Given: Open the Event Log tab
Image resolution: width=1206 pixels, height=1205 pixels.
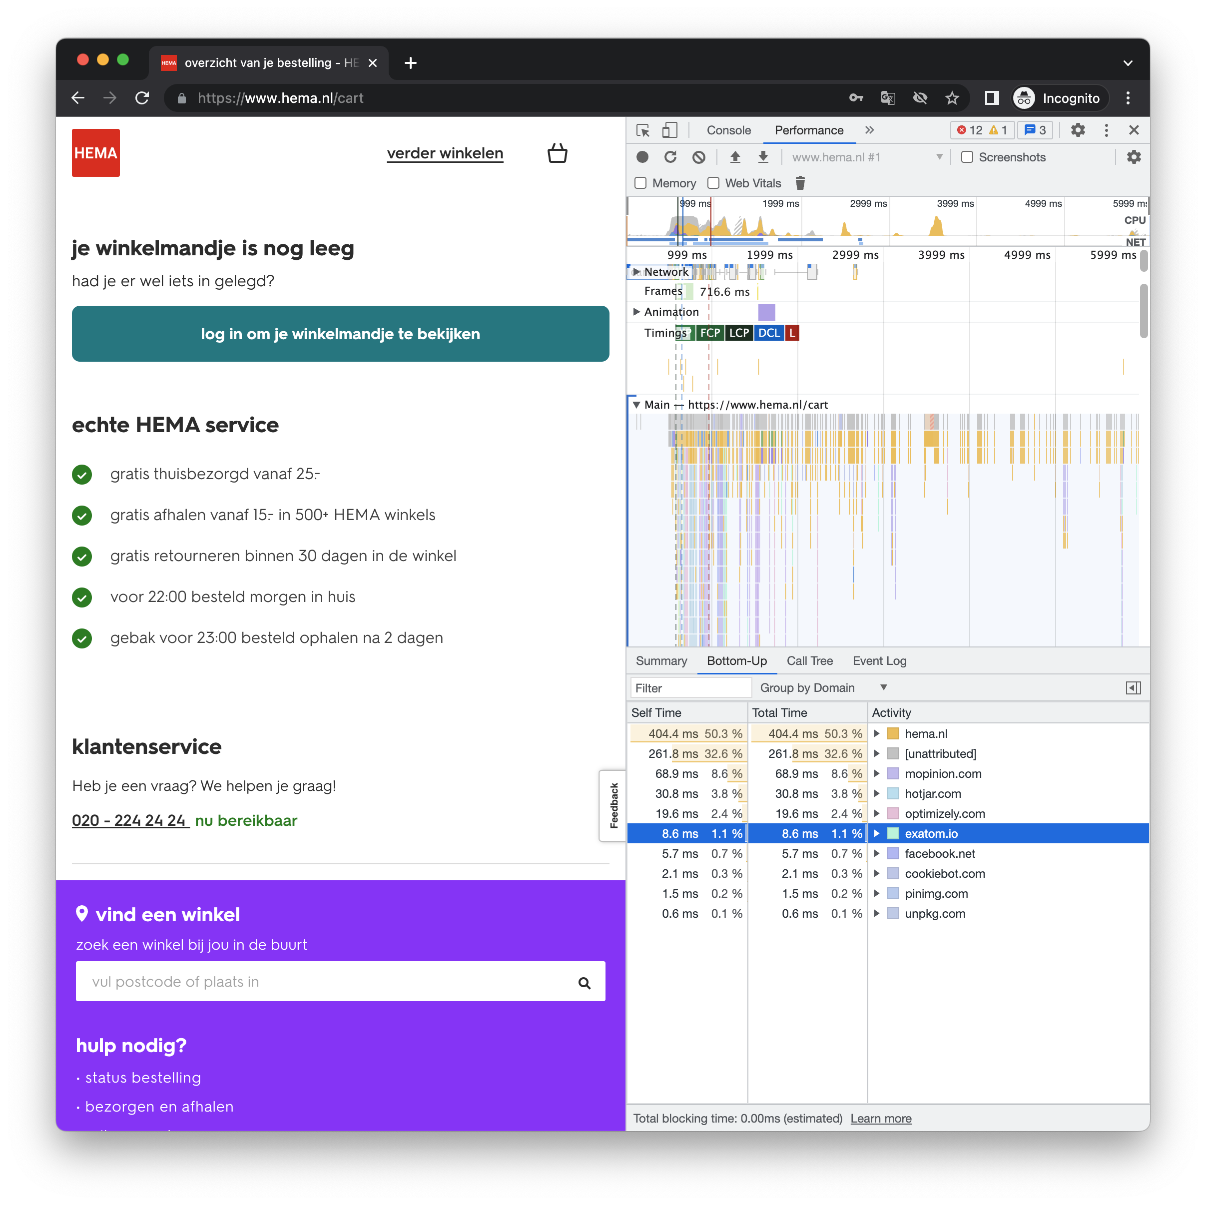Looking at the screenshot, I should (x=880, y=660).
